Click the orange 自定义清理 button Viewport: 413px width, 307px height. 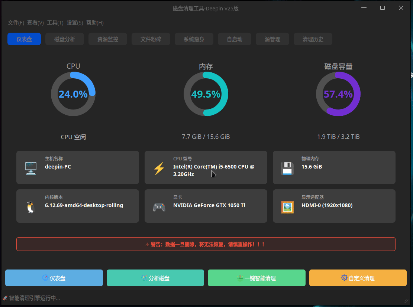358,278
